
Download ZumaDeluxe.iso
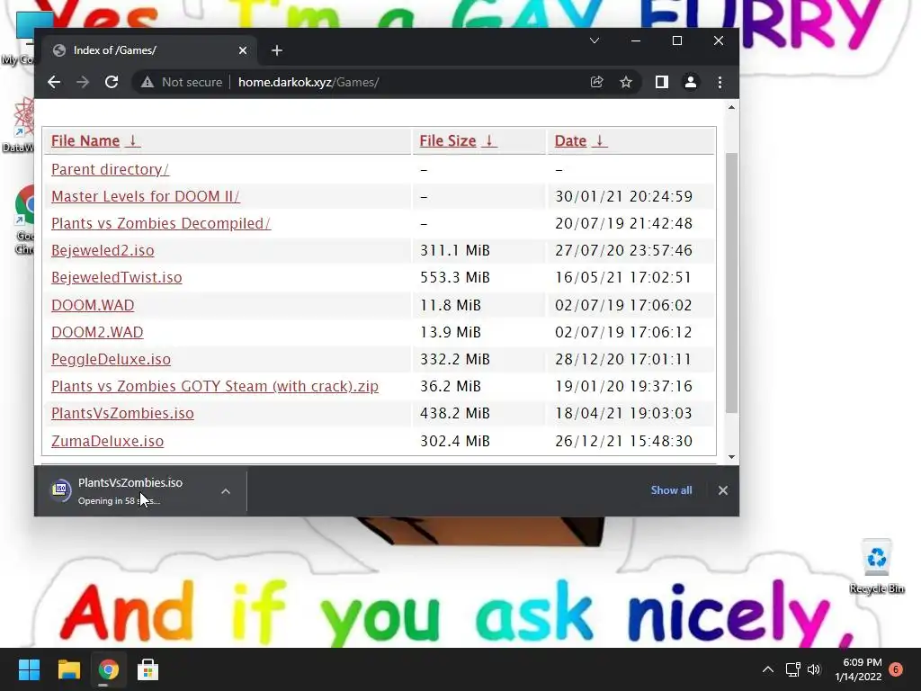pyautogui.click(x=108, y=441)
